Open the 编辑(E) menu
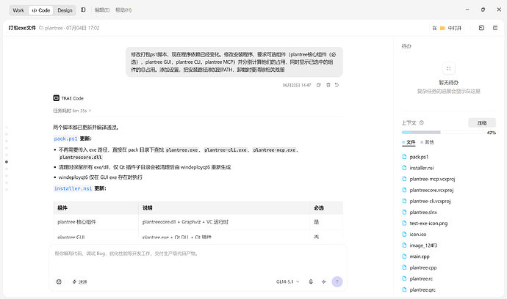The image size is (507, 299). [x=102, y=10]
